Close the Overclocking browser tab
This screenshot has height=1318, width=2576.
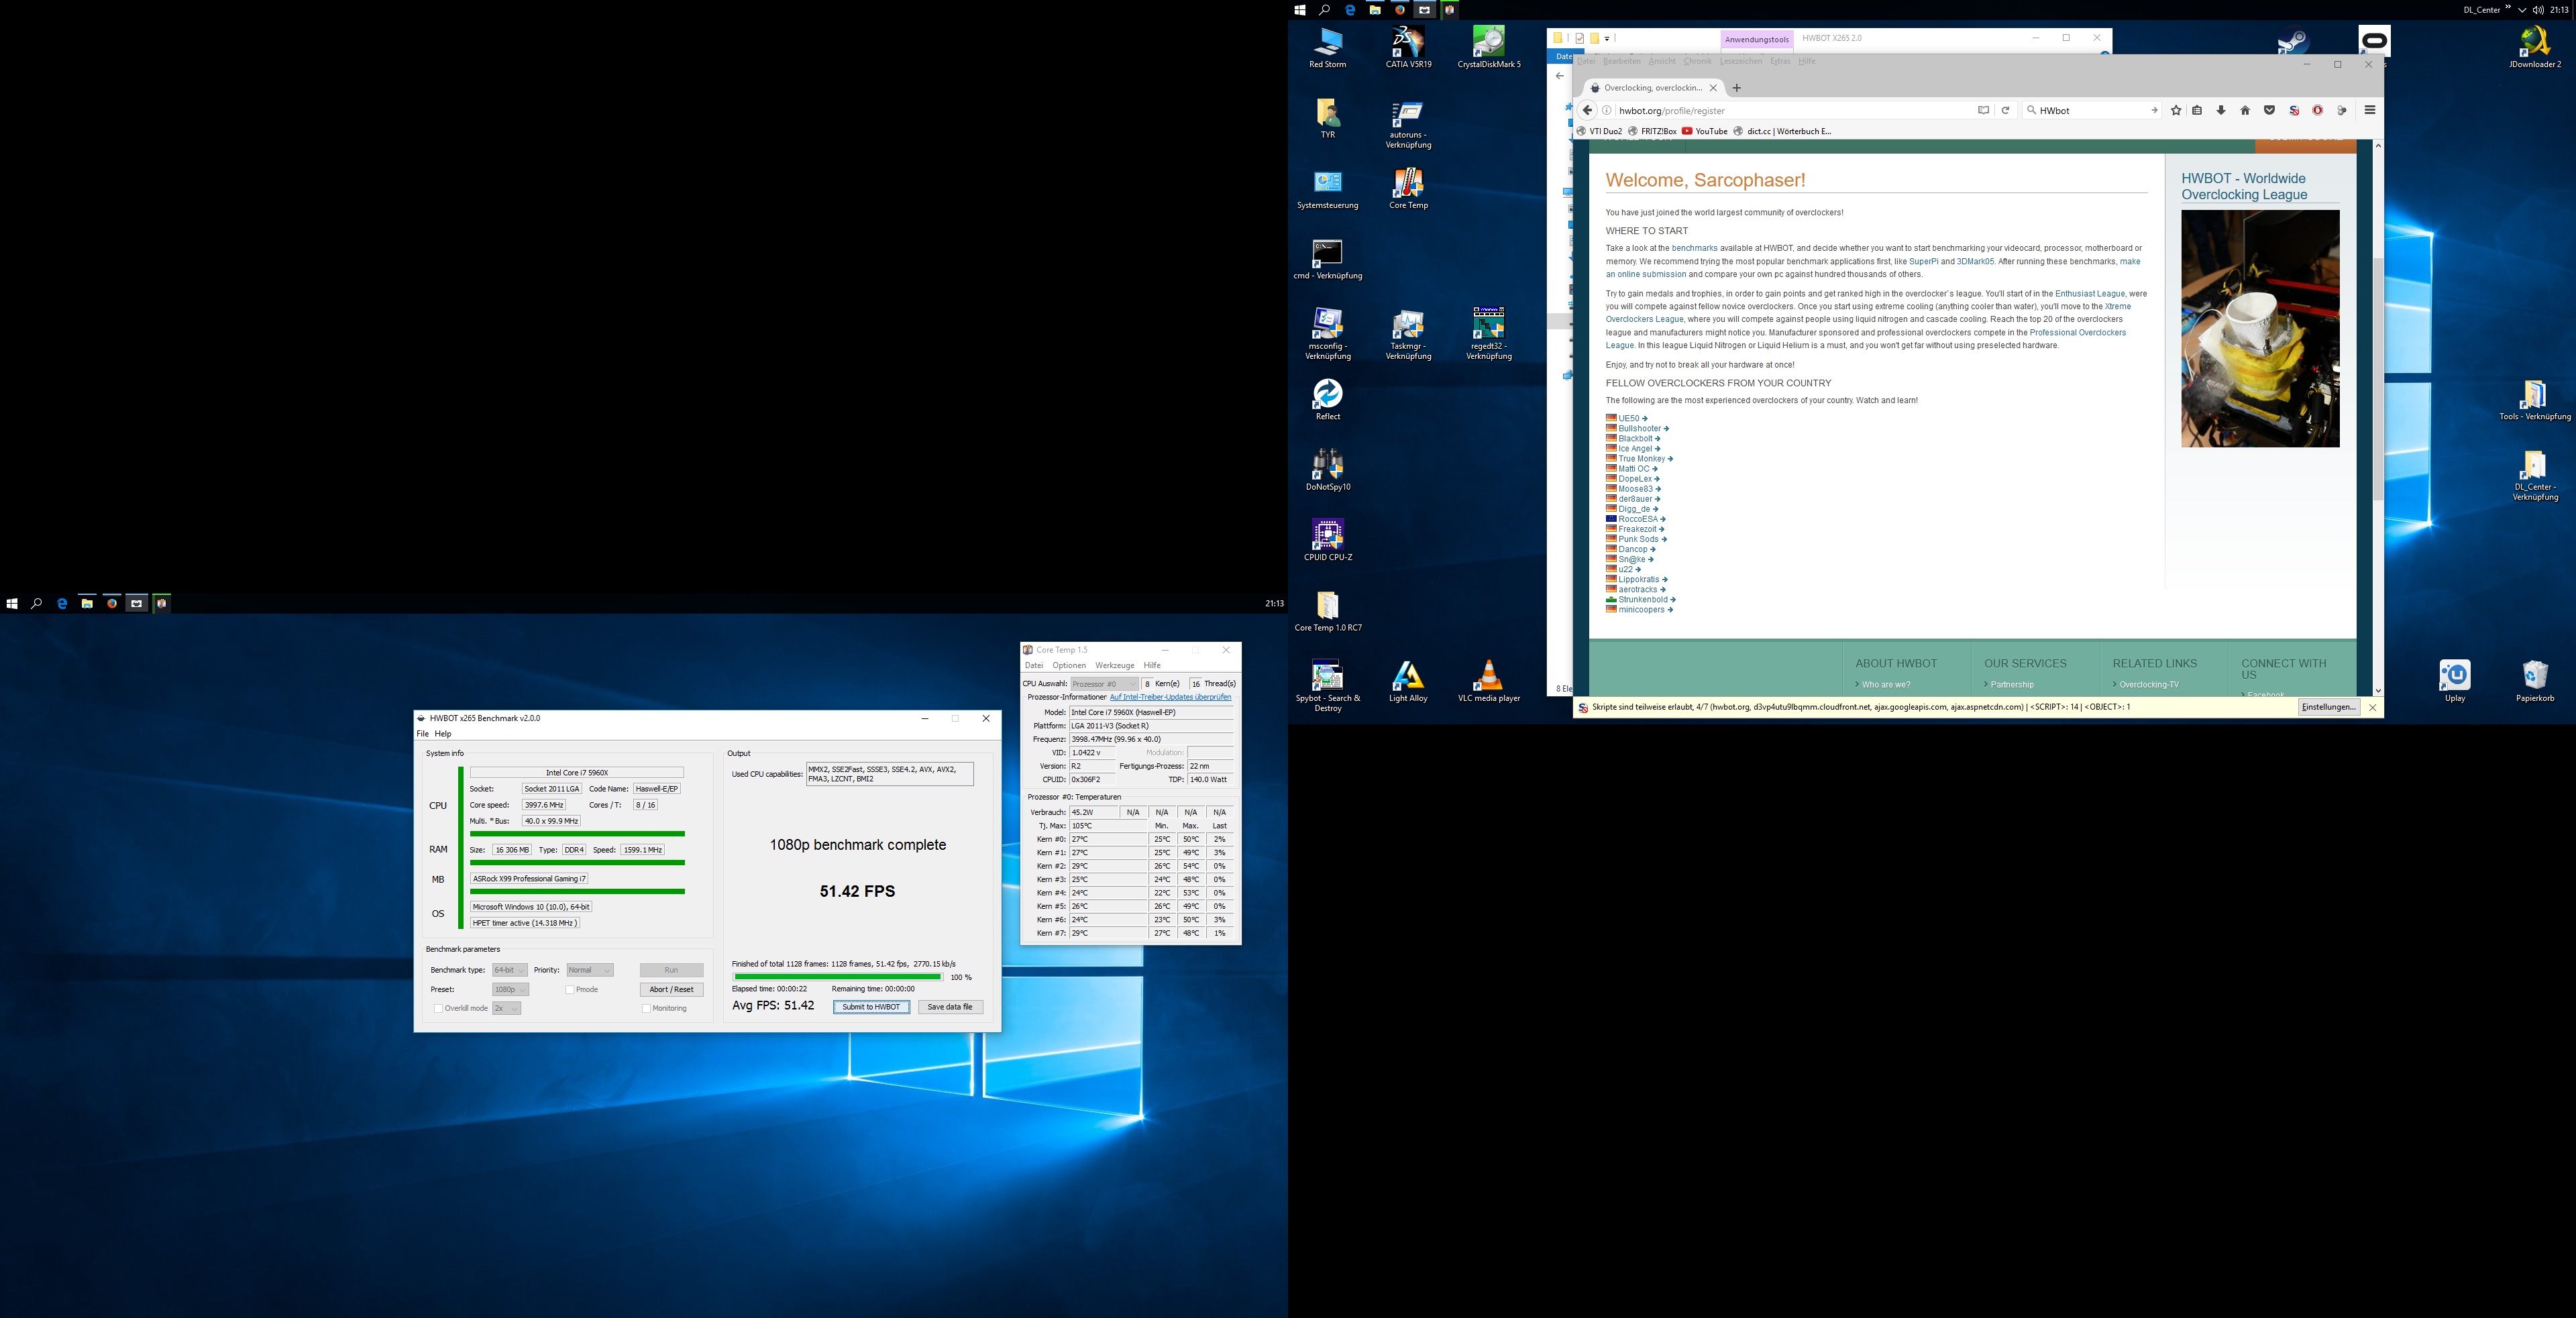(1713, 88)
